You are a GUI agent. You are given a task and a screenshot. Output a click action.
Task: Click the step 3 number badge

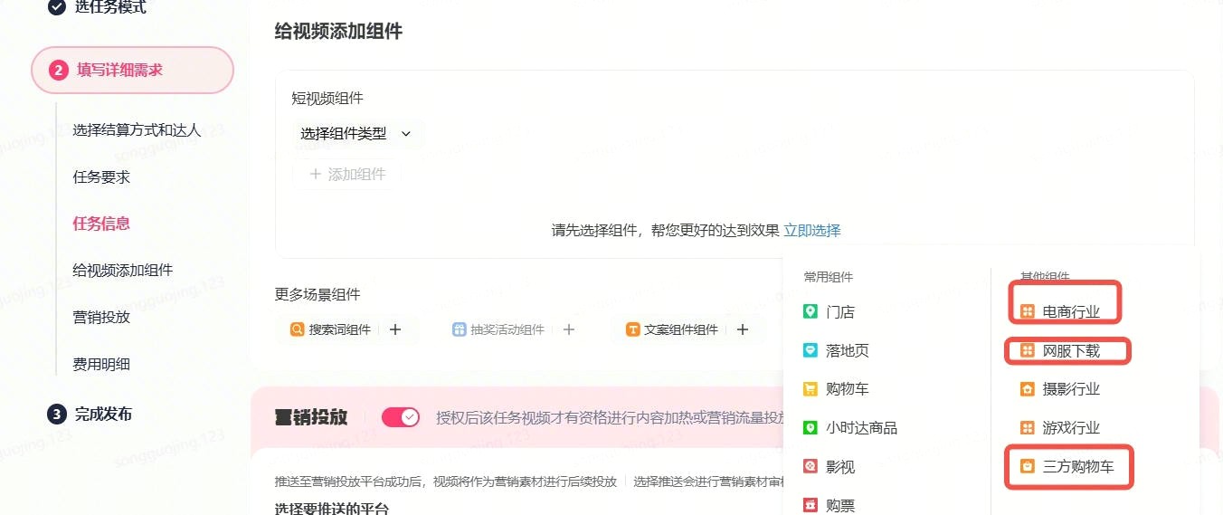(57, 414)
